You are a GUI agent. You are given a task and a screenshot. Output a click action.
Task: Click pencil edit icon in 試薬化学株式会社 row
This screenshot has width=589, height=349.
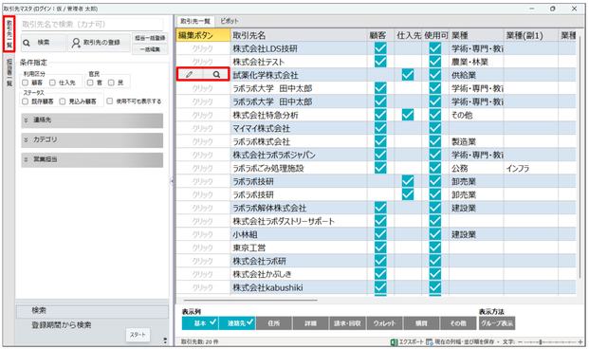click(190, 74)
